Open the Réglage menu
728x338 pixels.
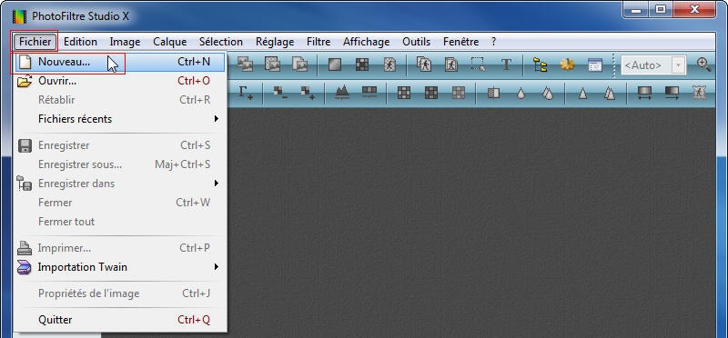point(275,42)
